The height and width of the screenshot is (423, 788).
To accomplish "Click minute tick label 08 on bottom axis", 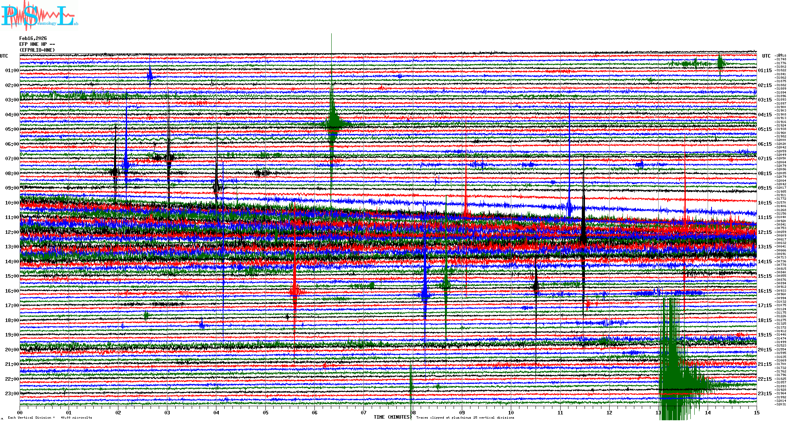I will click(x=413, y=412).
